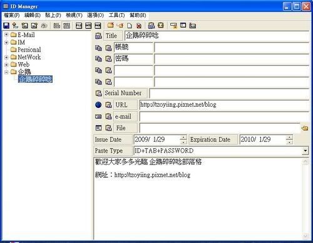Viewport: 313px width, 243px height.
Task: Click the URL label button
Action: tap(125, 105)
